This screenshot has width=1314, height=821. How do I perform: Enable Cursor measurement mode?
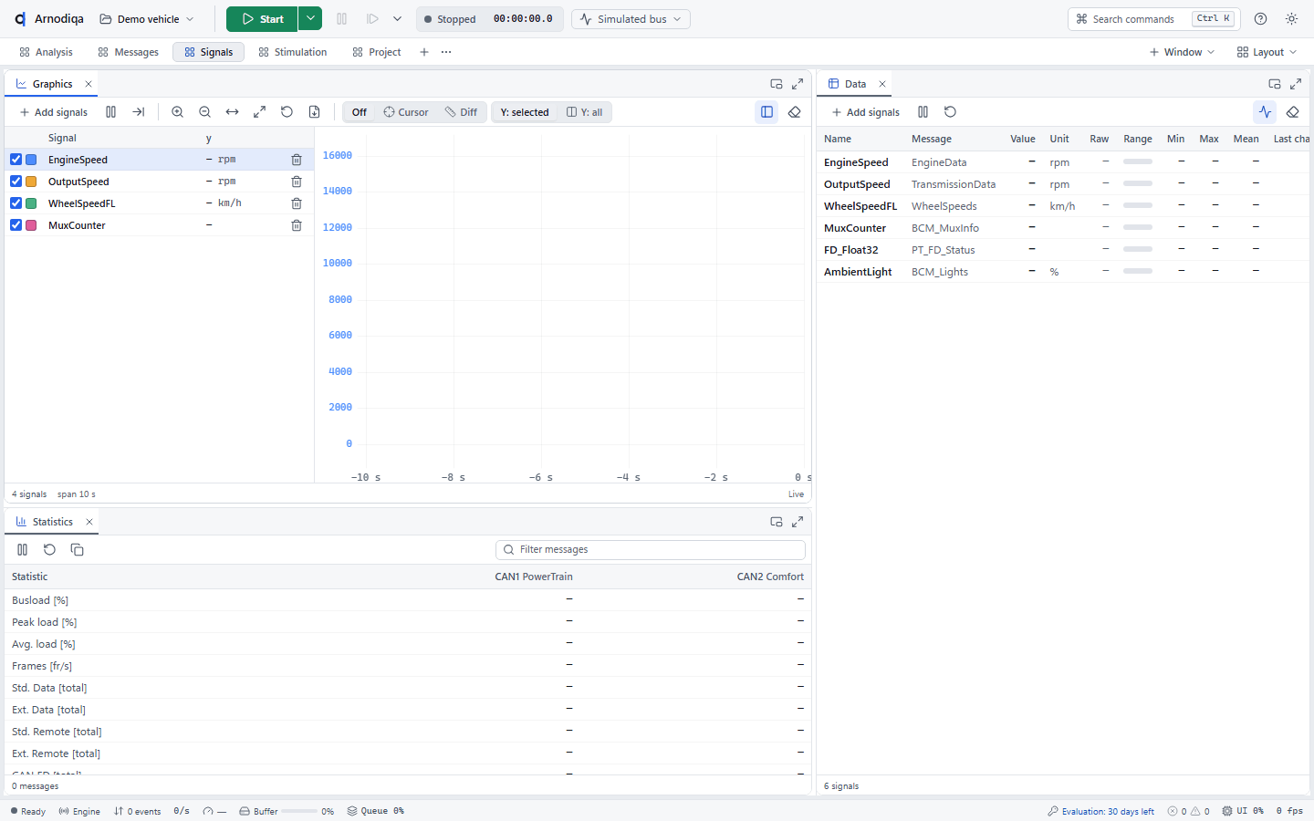point(406,112)
